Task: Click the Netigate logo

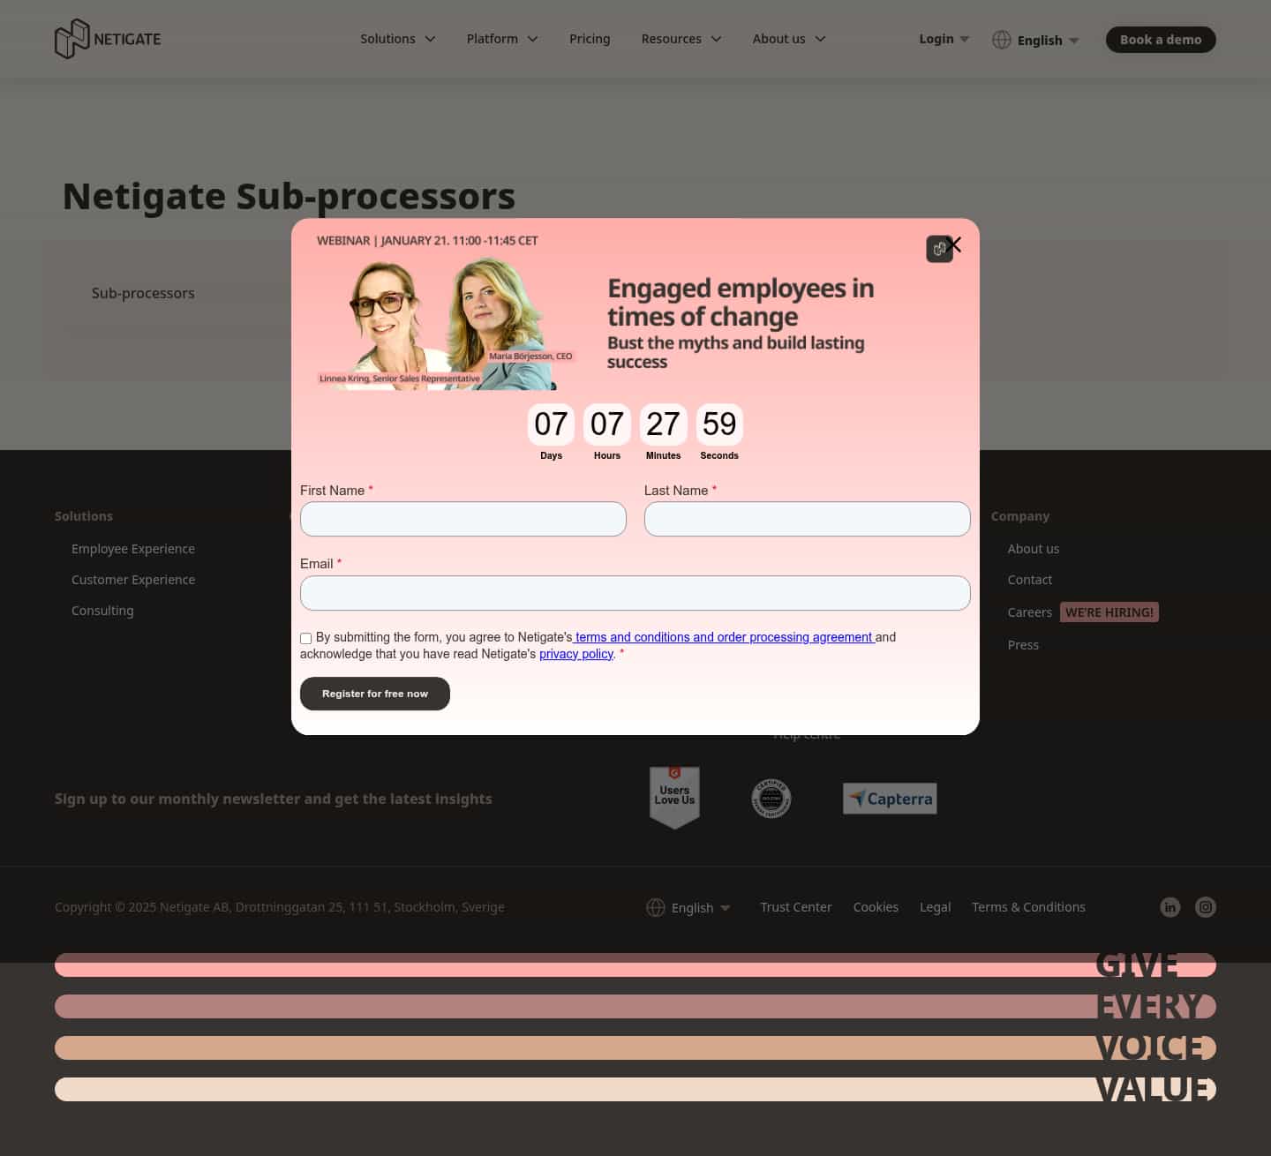Action: tap(107, 38)
